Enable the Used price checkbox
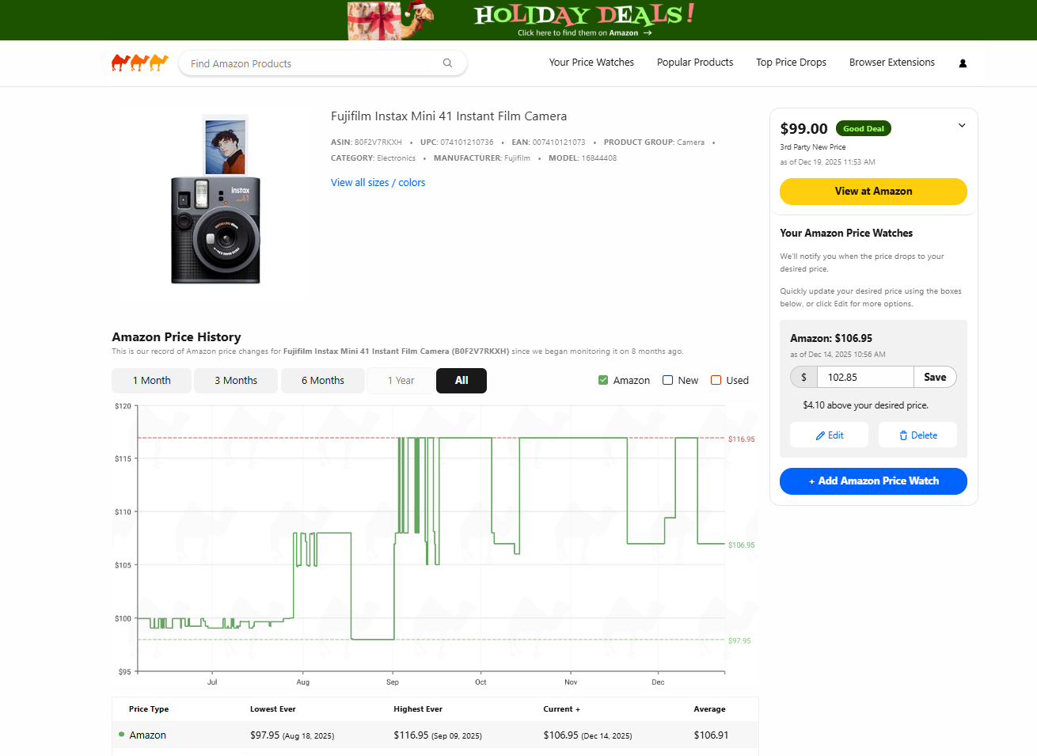The height and width of the screenshot is (756, 1037). click(x=716, y=380)
